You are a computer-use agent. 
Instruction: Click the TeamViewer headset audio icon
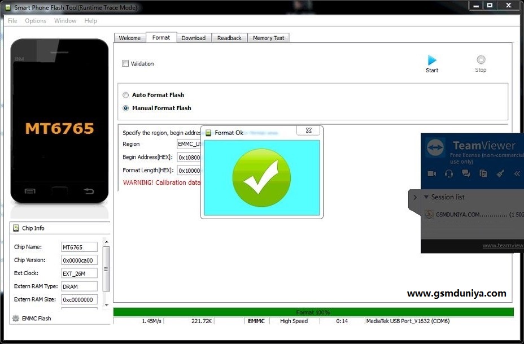tap(449, 173)
